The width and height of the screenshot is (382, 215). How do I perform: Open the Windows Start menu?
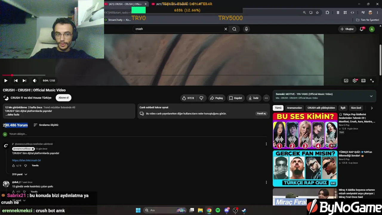click(138, 210)
